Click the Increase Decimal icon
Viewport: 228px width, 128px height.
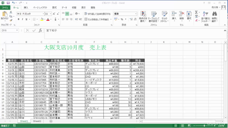click(131, 19)
